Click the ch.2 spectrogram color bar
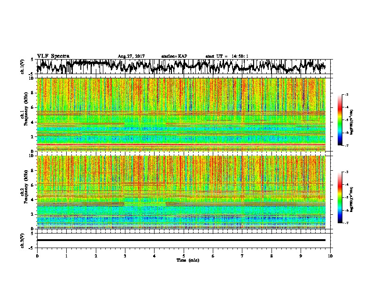This screenshot has height=287, width=372. [340, 197]
